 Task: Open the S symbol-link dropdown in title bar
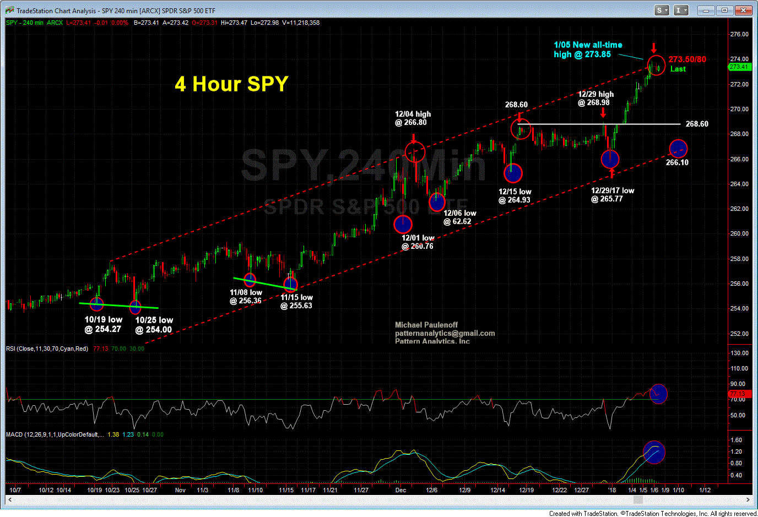662,10
